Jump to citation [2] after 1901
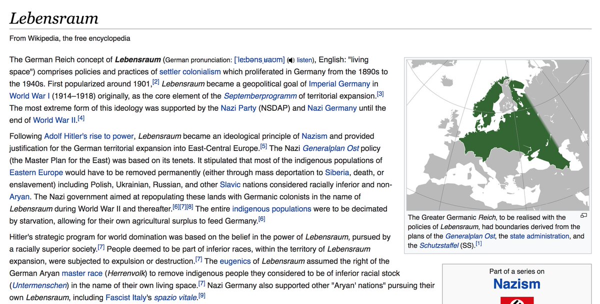Image resolution: width=600 pixels, height=304 pixels. click(155, 81)
